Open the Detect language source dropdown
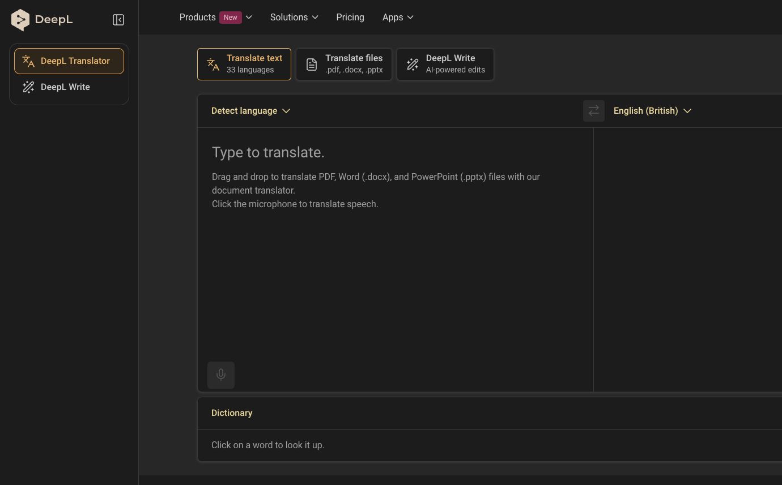This screenshot has height=485, width=782. tap(250, 111)
